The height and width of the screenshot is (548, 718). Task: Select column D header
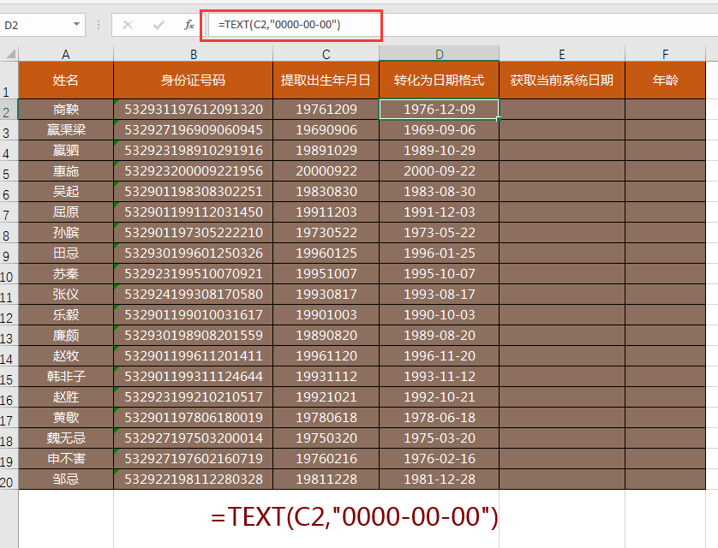(440, 55)
